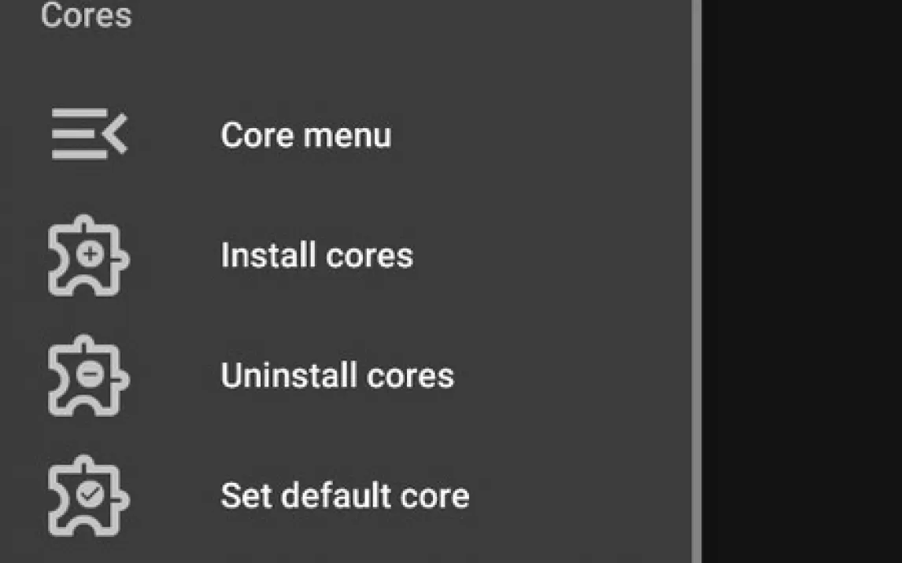Choose the "Uninstall cores" option
The width and height of the screenshot is (902, 563).
(337, 376)
